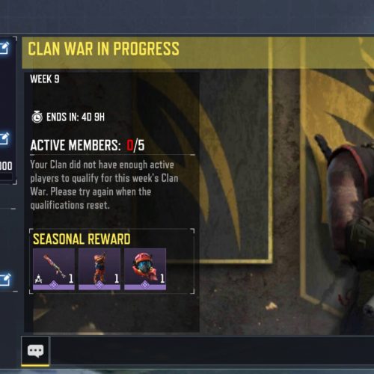Click the Seasonal Reward heading

click(82, 239)
